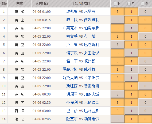Screen dimensions: 152x124
Task: Toggle draw (1) for 布莱克本 VS 伯恩茅斯
Action: coord(131,28)
